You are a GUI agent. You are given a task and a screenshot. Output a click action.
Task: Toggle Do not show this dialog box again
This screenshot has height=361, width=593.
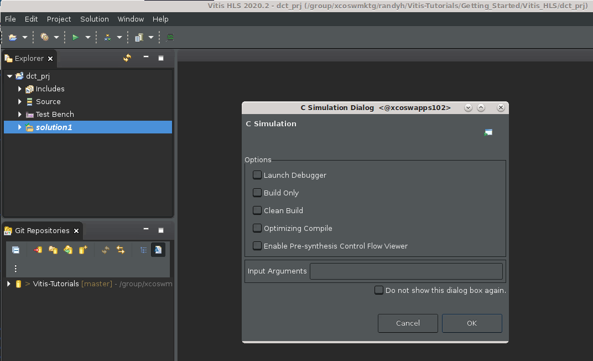coord(378,290)
